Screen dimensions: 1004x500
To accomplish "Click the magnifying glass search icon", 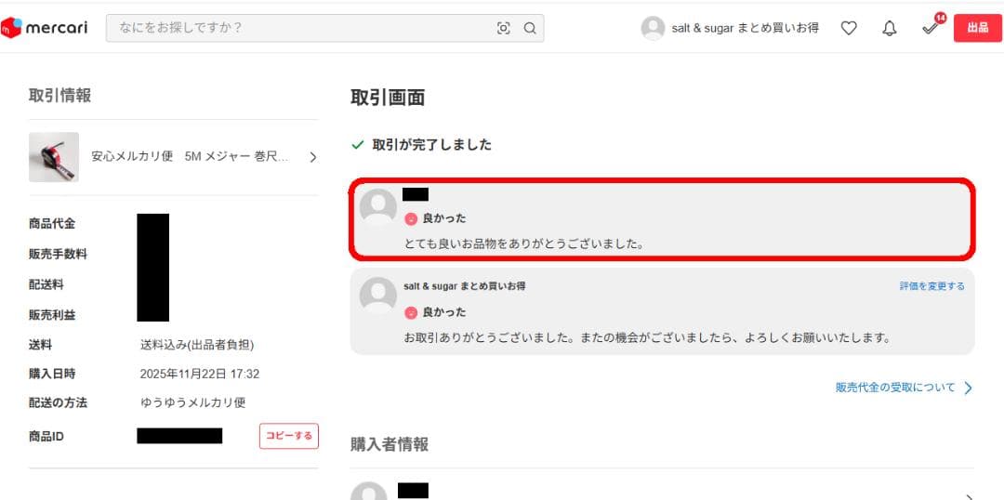I will pos(530,28).
